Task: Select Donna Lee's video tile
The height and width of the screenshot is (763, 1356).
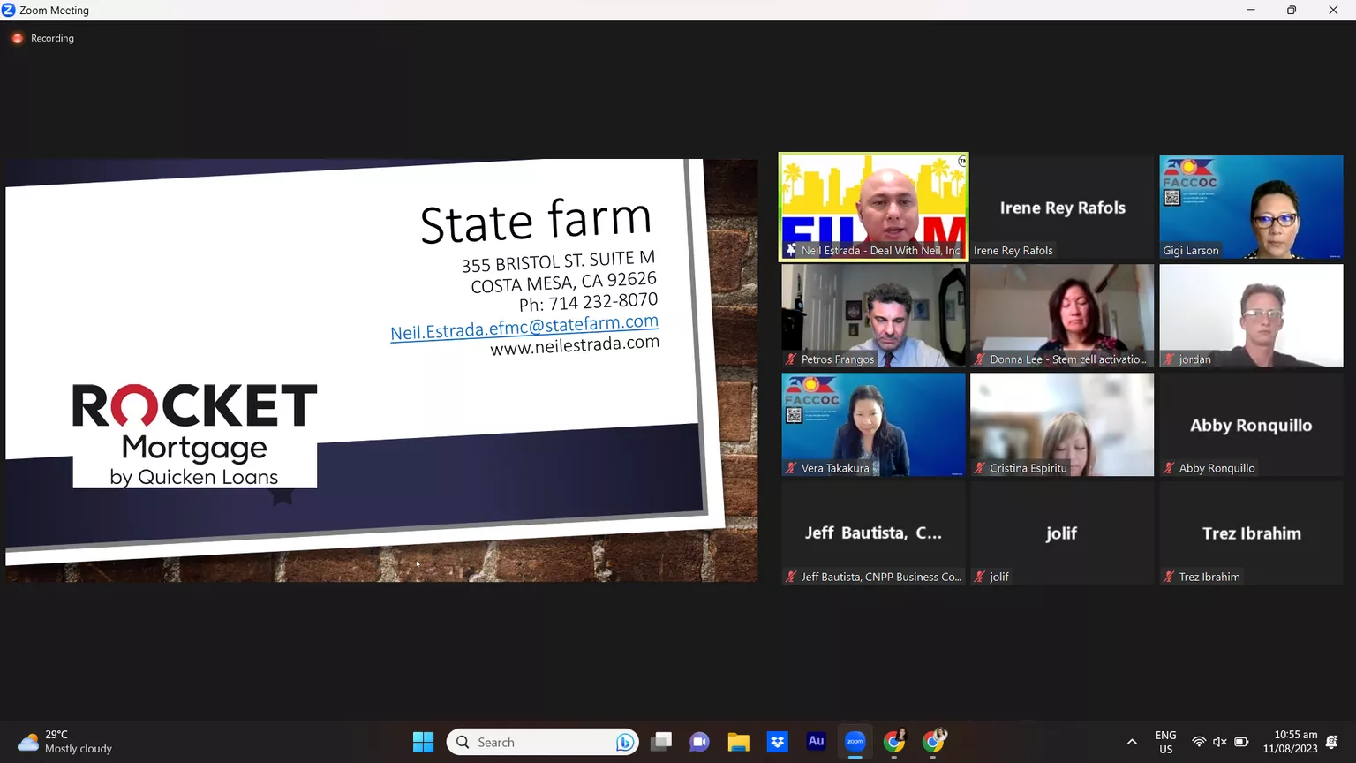Action: tap(1062, 316)
